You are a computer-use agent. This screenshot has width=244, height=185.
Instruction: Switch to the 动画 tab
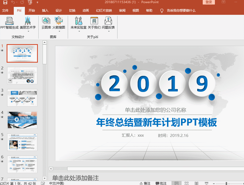pyautogui.click(x=85, y=11)
